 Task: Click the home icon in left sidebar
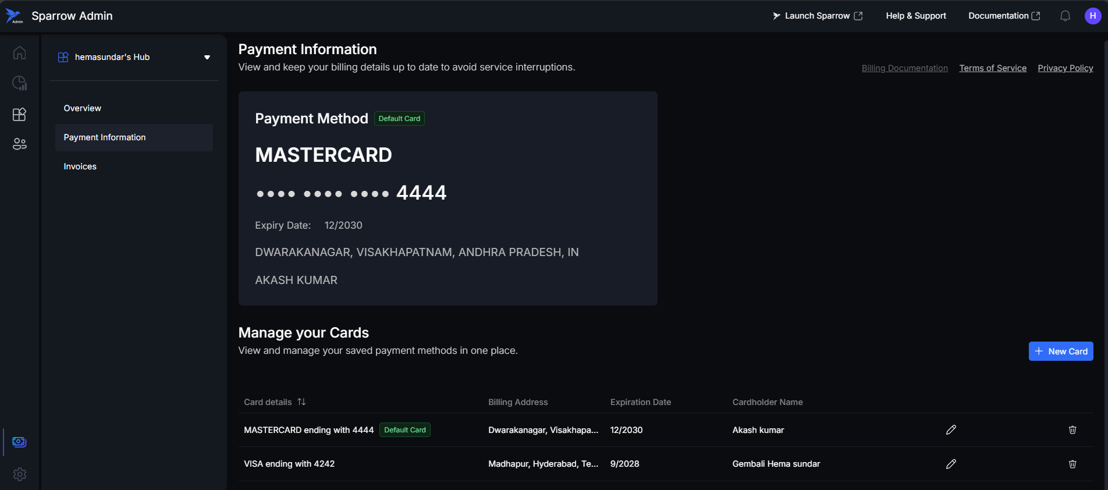[x=19, y=53]
